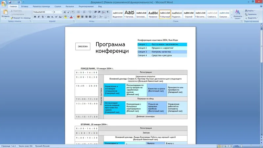The height and width of the screenshot is (148, 263).
Task: Start a bulleted list
Action: coord(78,12)
